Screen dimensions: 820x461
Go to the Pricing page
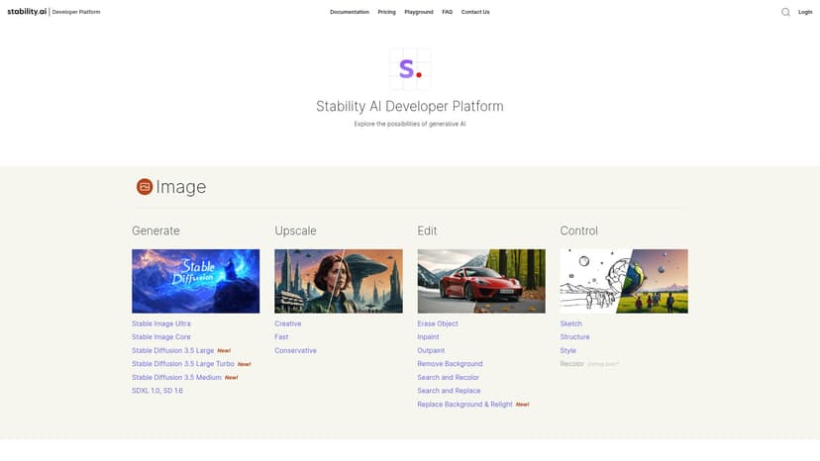pos(386,12)
